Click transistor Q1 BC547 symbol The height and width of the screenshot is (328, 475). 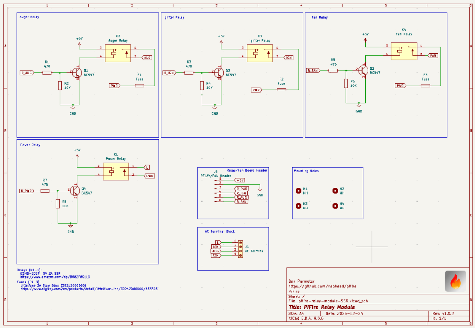tap(77, 73)
